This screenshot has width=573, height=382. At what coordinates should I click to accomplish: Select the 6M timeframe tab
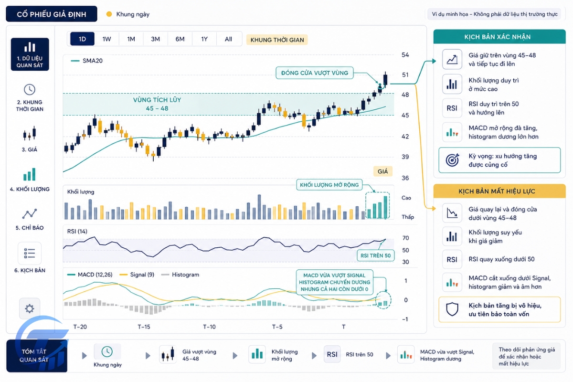tap(180, 39)
